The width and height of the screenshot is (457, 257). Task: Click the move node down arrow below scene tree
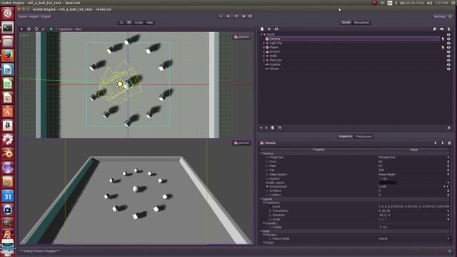[266, 128]
